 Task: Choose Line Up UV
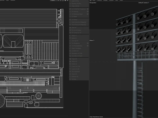[79, 41]
